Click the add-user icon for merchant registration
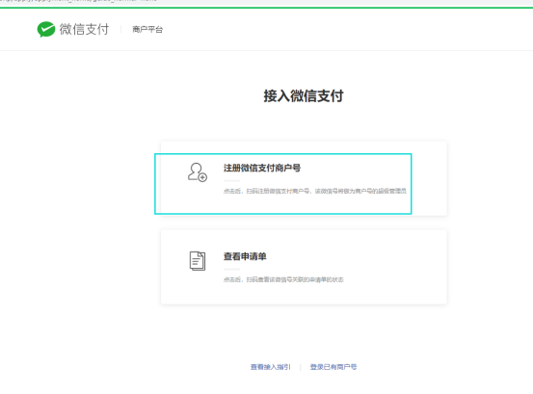Viewport: 533px width, 394px height. 198,172
